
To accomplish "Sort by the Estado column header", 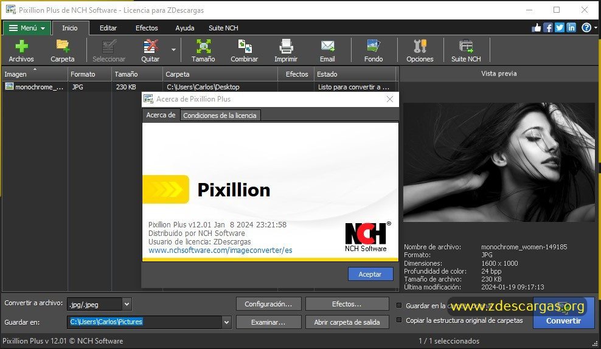I will coord(355,74).
